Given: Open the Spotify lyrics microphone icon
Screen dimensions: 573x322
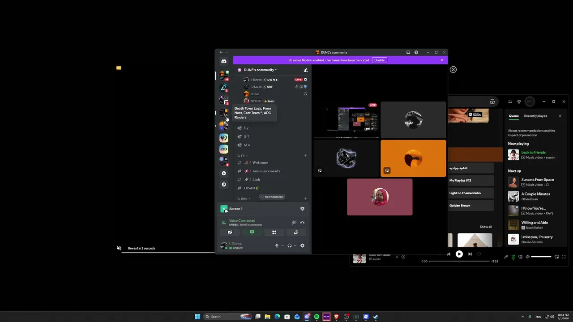Looking at the screenshot, I should click(x=506, y=257).
